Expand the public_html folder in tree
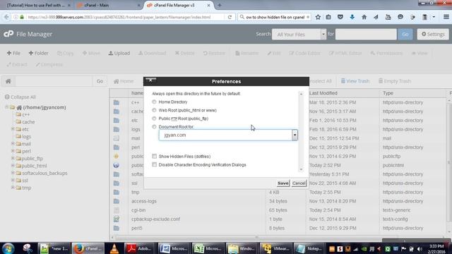452x254 pixels. pos(13,165)
